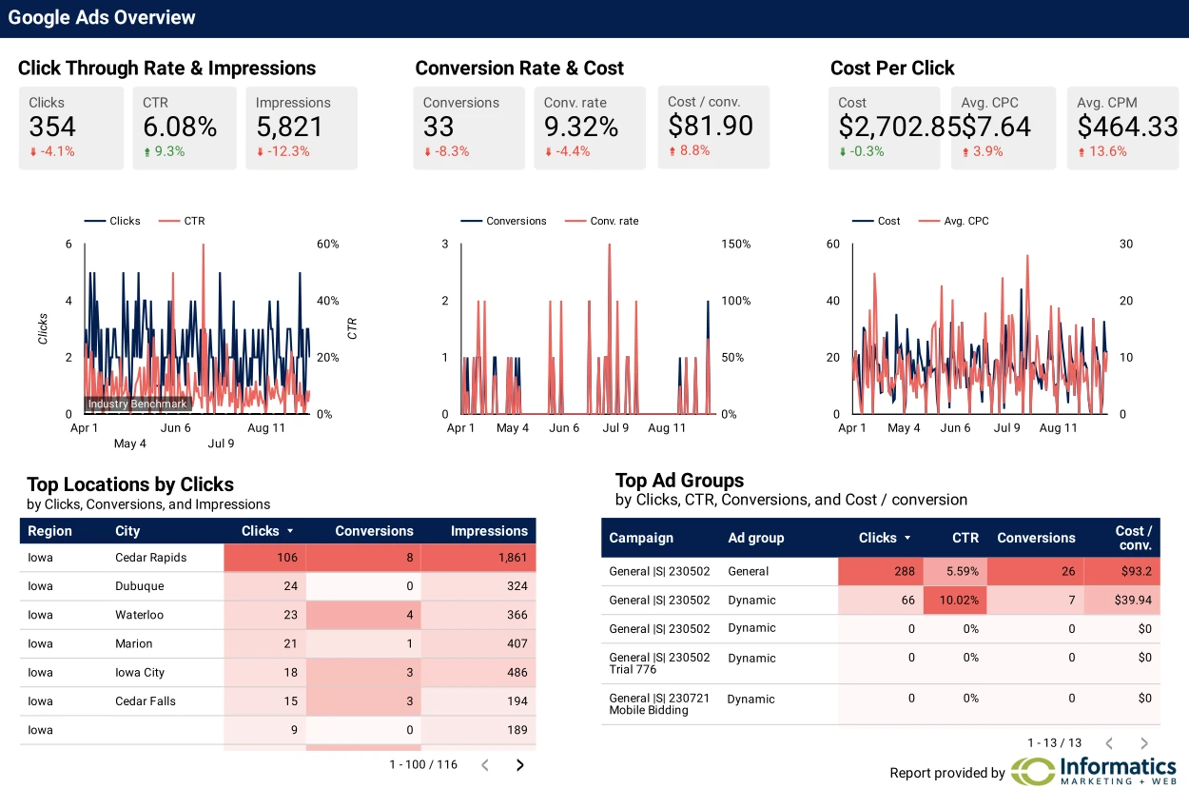Sort ad groups by Conversions column header
The image size is (1189, 789).
[1036, 538]
